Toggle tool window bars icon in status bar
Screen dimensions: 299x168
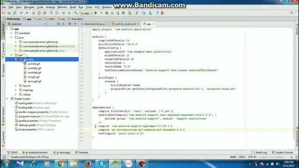click(x=4, y=157)
